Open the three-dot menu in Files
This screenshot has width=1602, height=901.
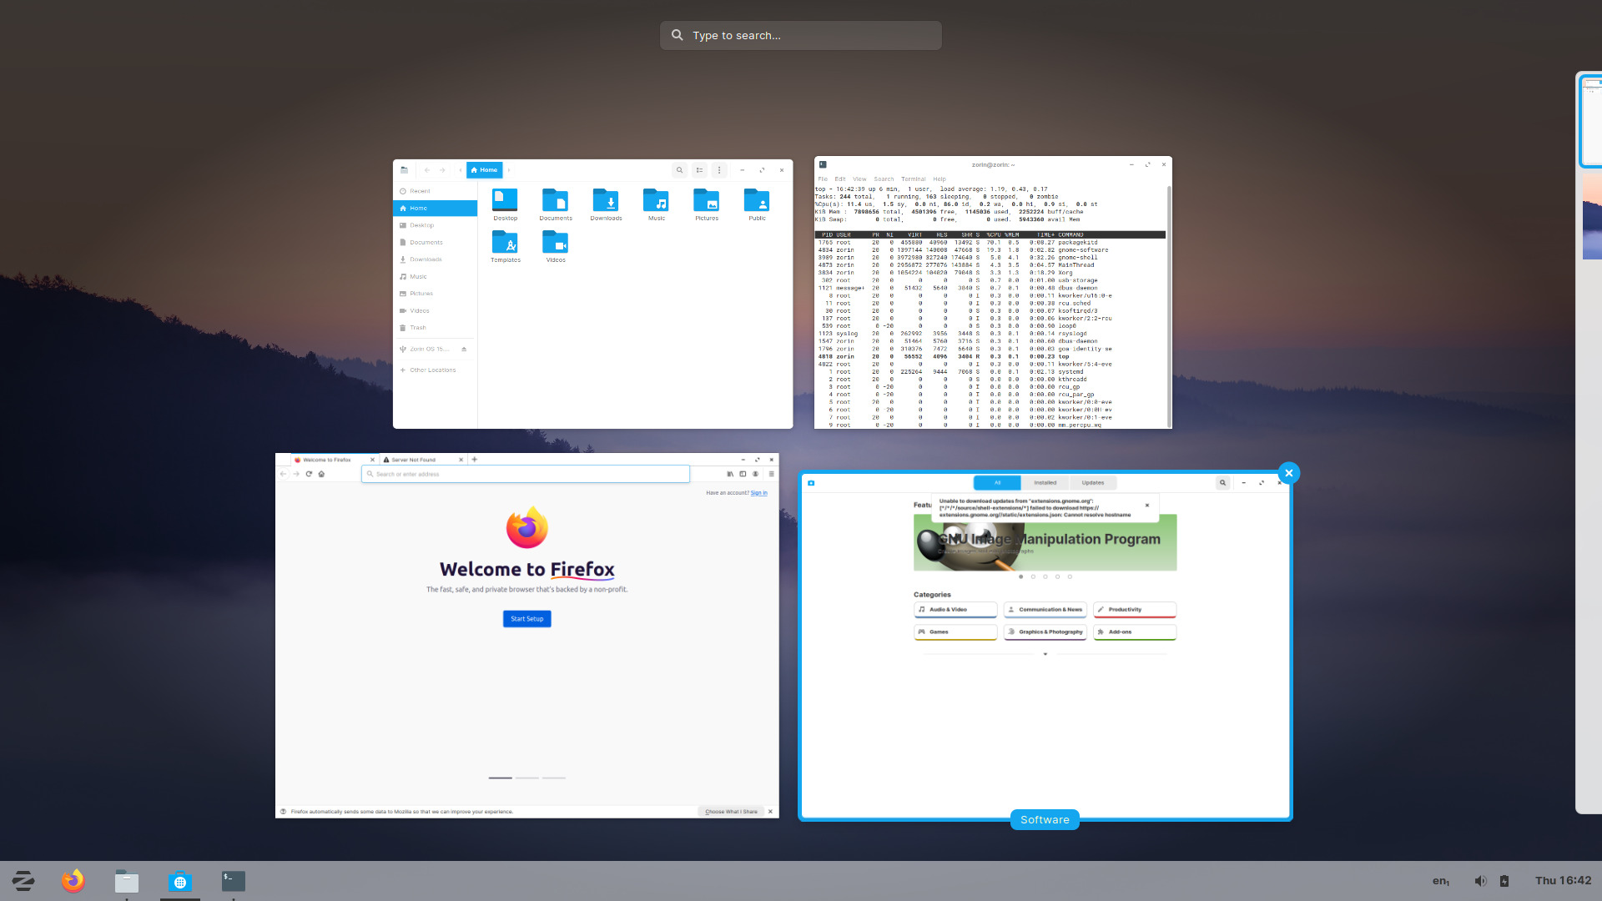coord(718,170)
